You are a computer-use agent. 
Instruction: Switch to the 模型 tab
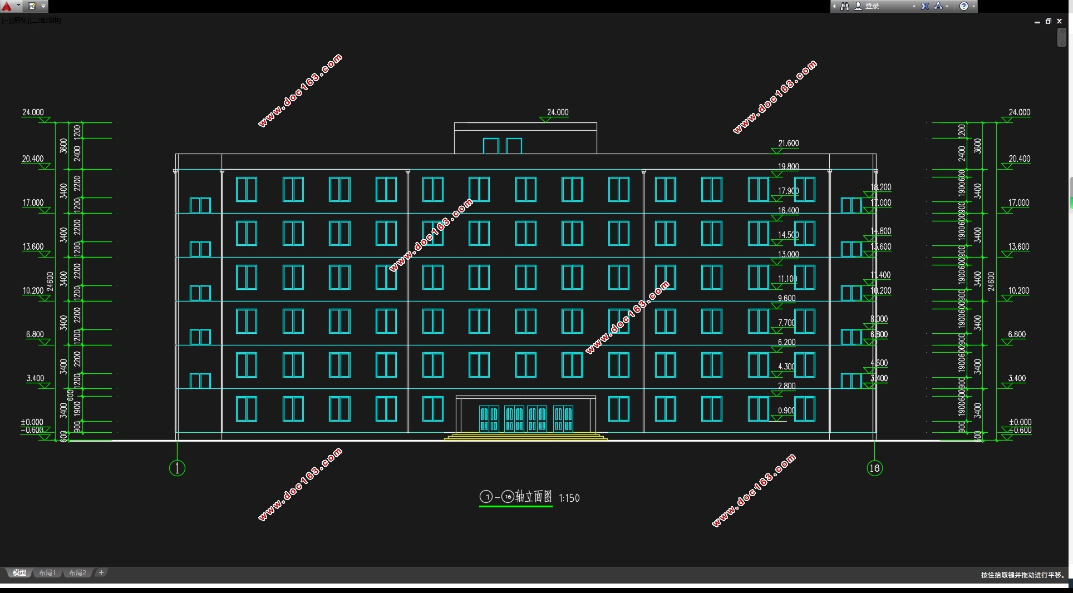(x=19, y=573)
